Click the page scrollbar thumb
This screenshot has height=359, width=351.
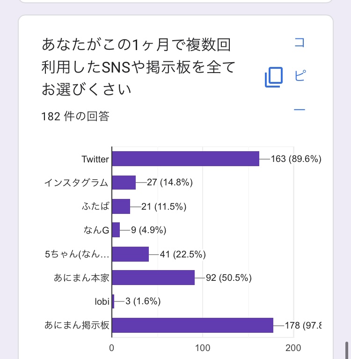[346, 350]
